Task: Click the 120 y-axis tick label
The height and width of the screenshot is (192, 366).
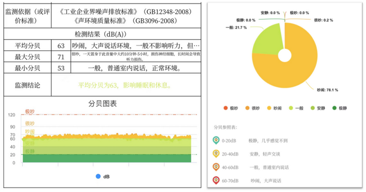Action: pyautogui.click(x=11, y=115)
